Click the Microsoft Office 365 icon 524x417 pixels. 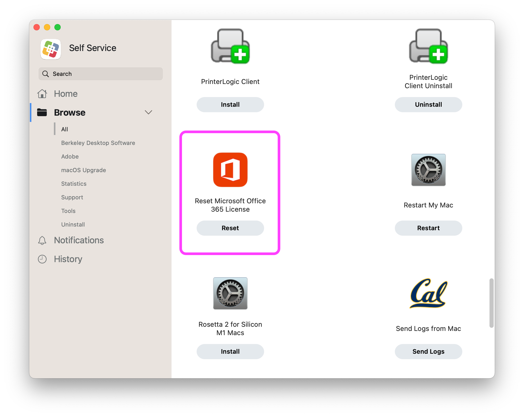pos(230,170)
